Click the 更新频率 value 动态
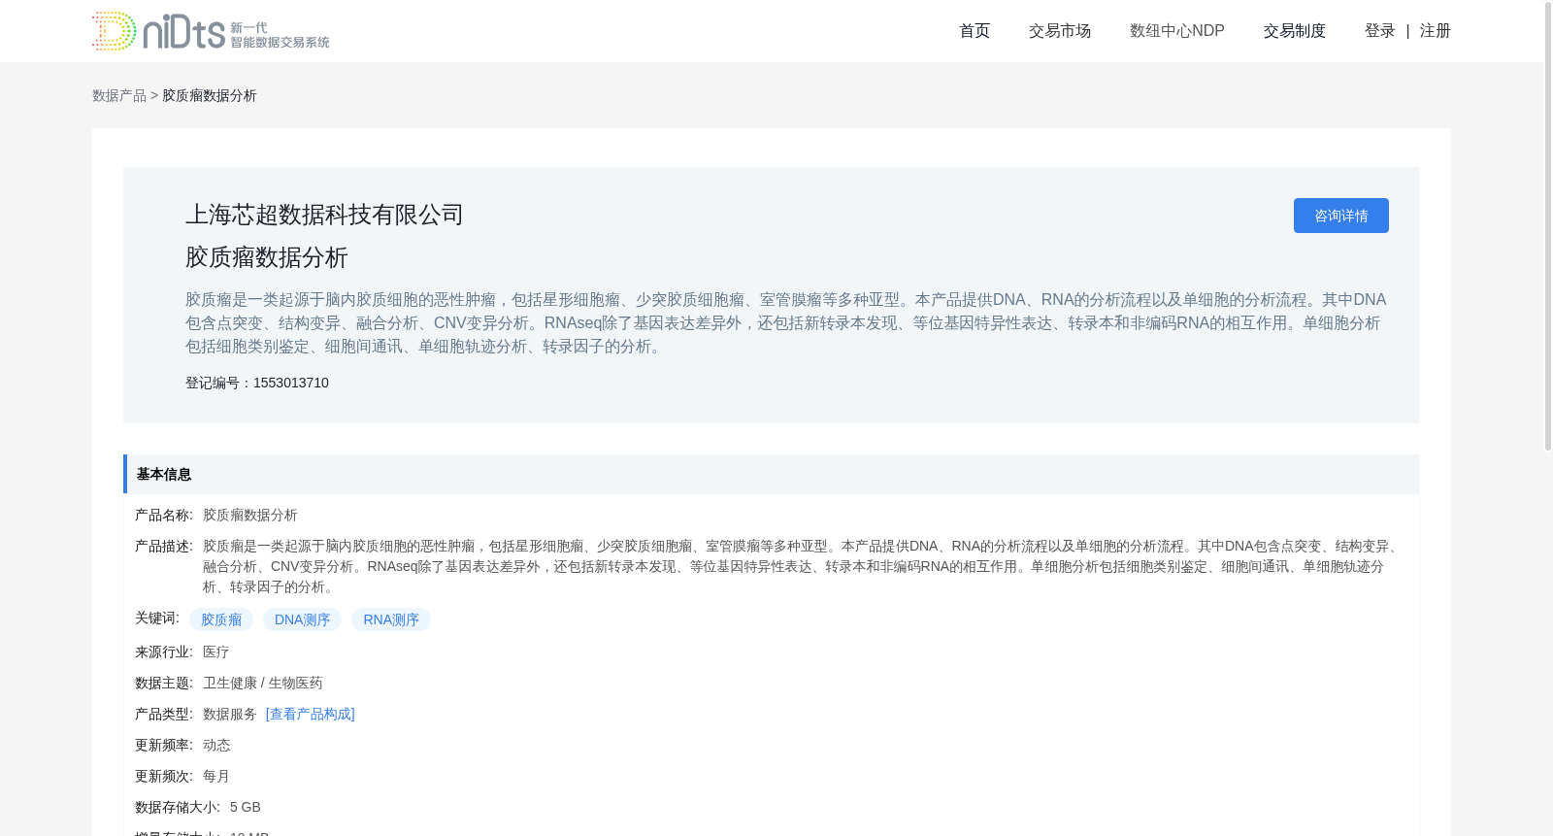 pos(216,745)
